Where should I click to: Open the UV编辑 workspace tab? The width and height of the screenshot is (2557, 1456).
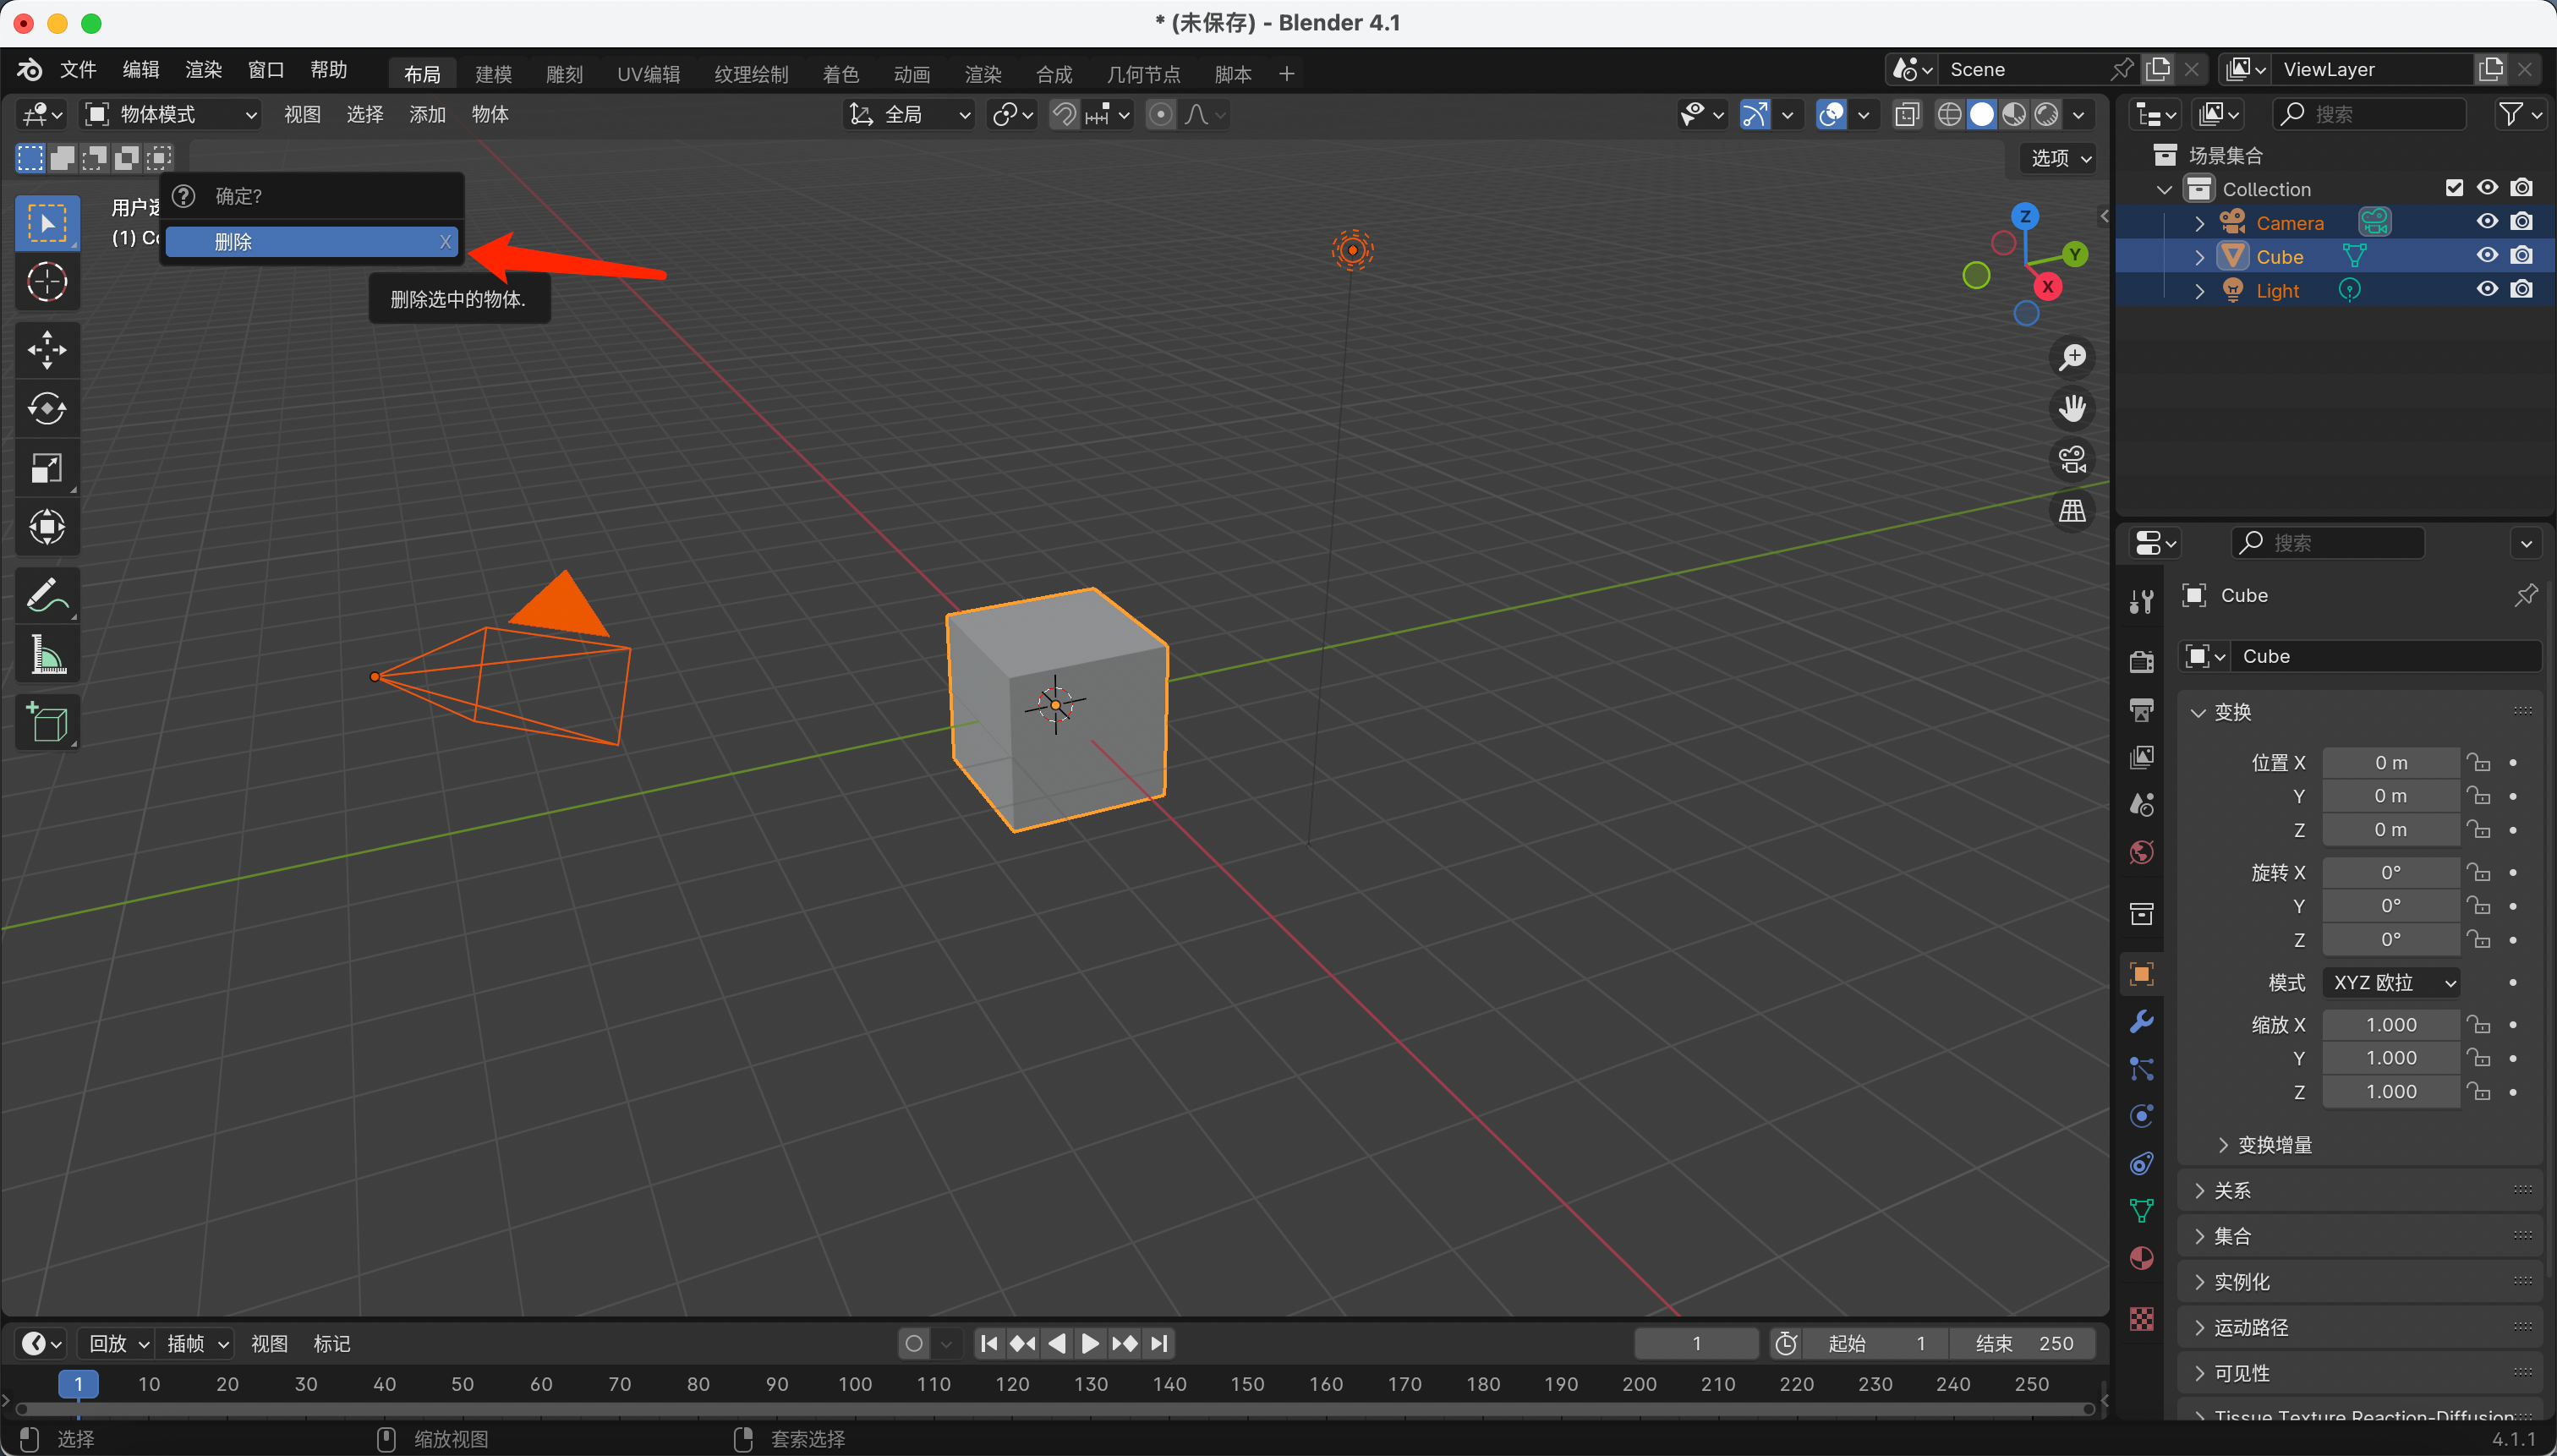tap(648, 74)
